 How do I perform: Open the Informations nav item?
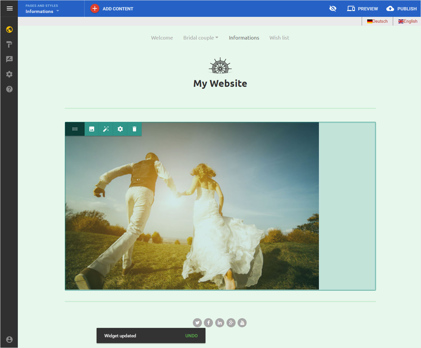244,38
